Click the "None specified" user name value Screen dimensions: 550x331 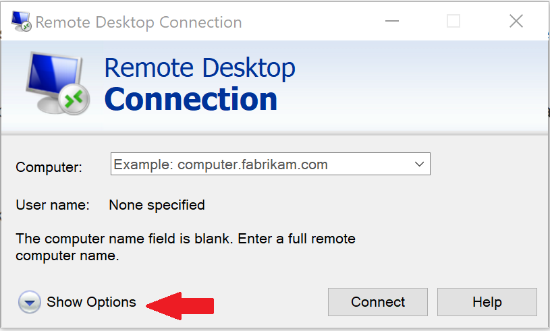[x=157, y=204]
